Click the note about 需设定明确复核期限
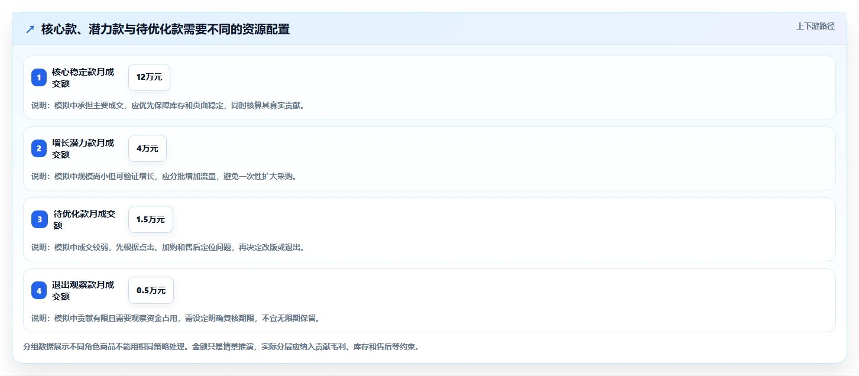 (x=176, y=318)
